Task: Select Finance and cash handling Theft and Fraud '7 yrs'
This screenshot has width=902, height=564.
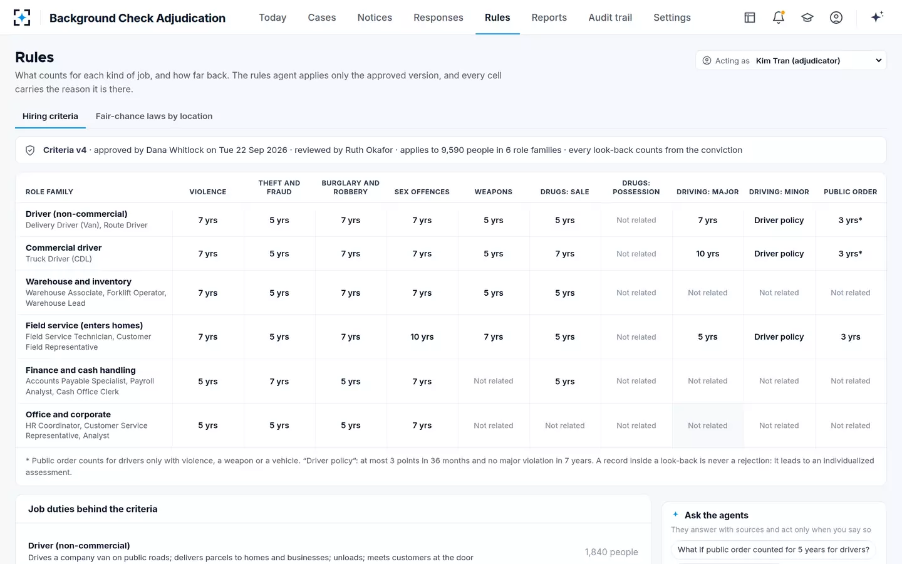Action: (279, 381)
